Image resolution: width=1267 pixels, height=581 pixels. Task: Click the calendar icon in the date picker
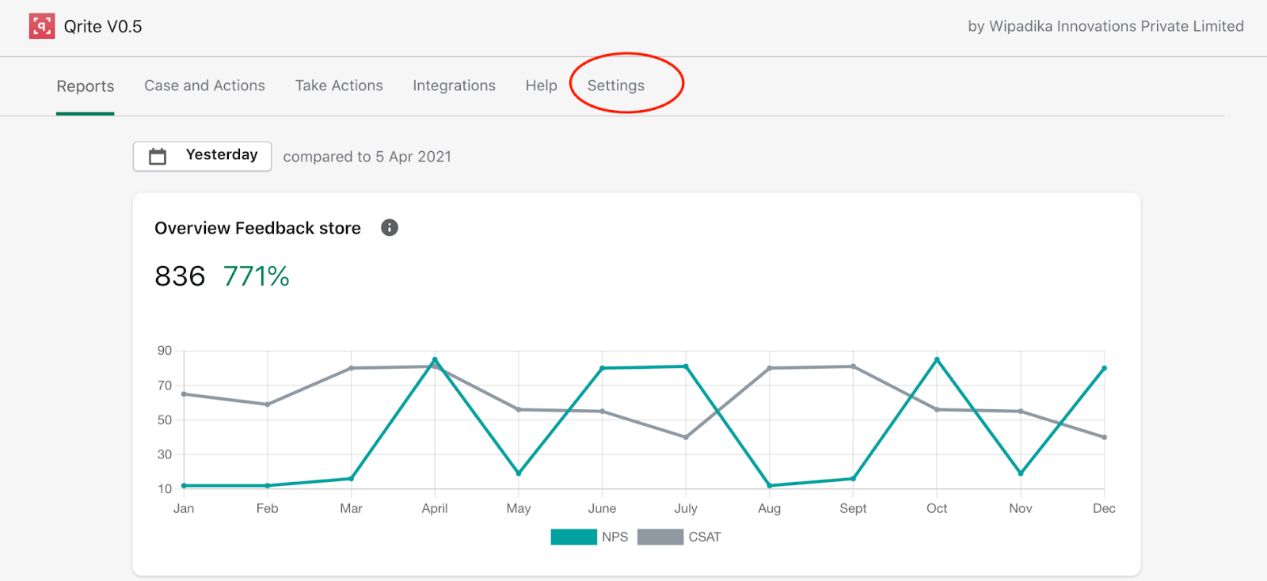point(158,156)
